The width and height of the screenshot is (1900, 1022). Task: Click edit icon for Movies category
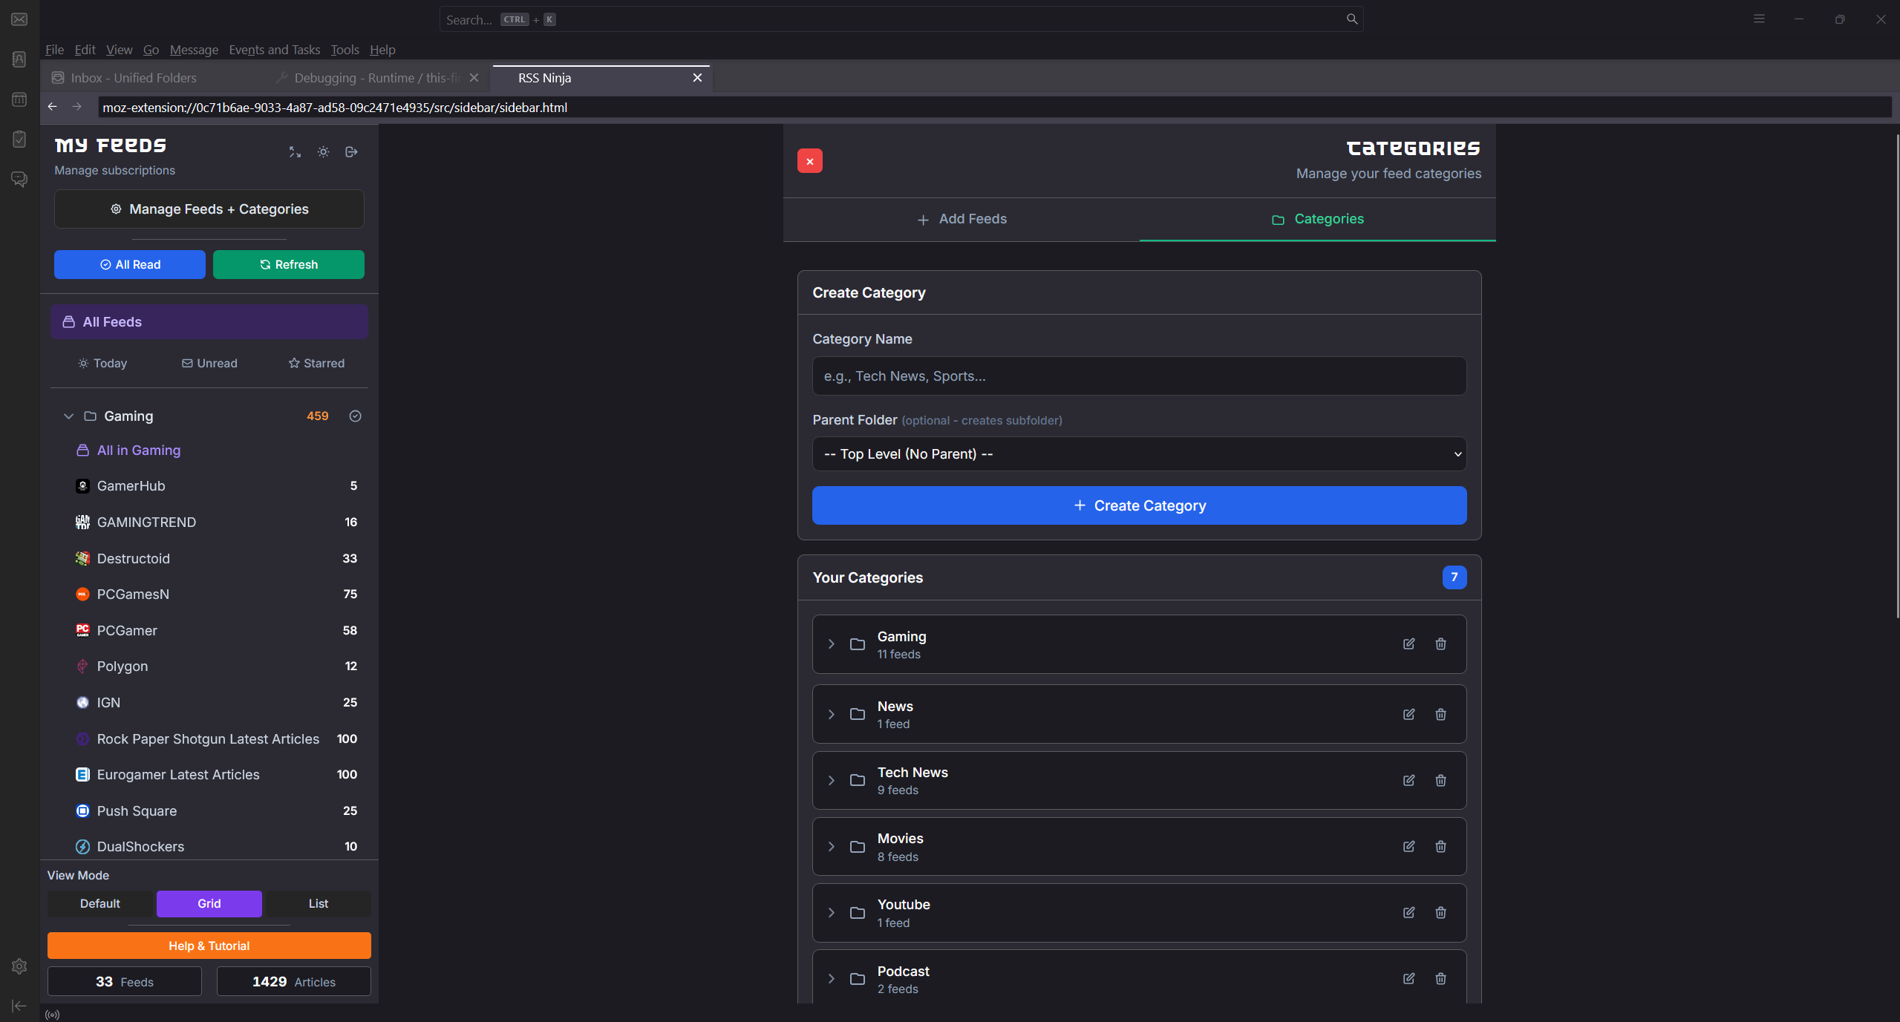pos(1408,847)
